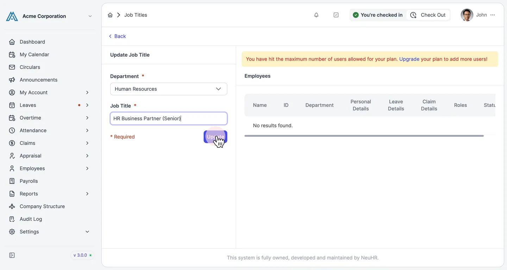
Task: Click the Leave Details column header
Action: coord(396,105)
